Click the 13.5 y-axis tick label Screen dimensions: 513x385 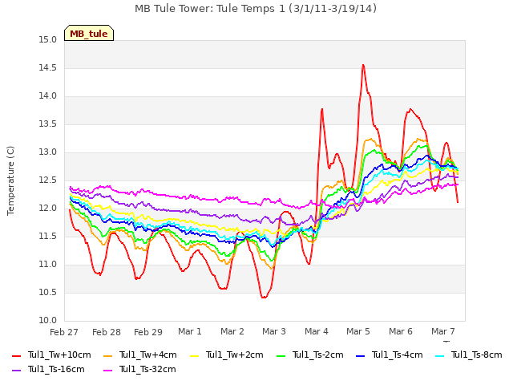click(x=48, y=124)
